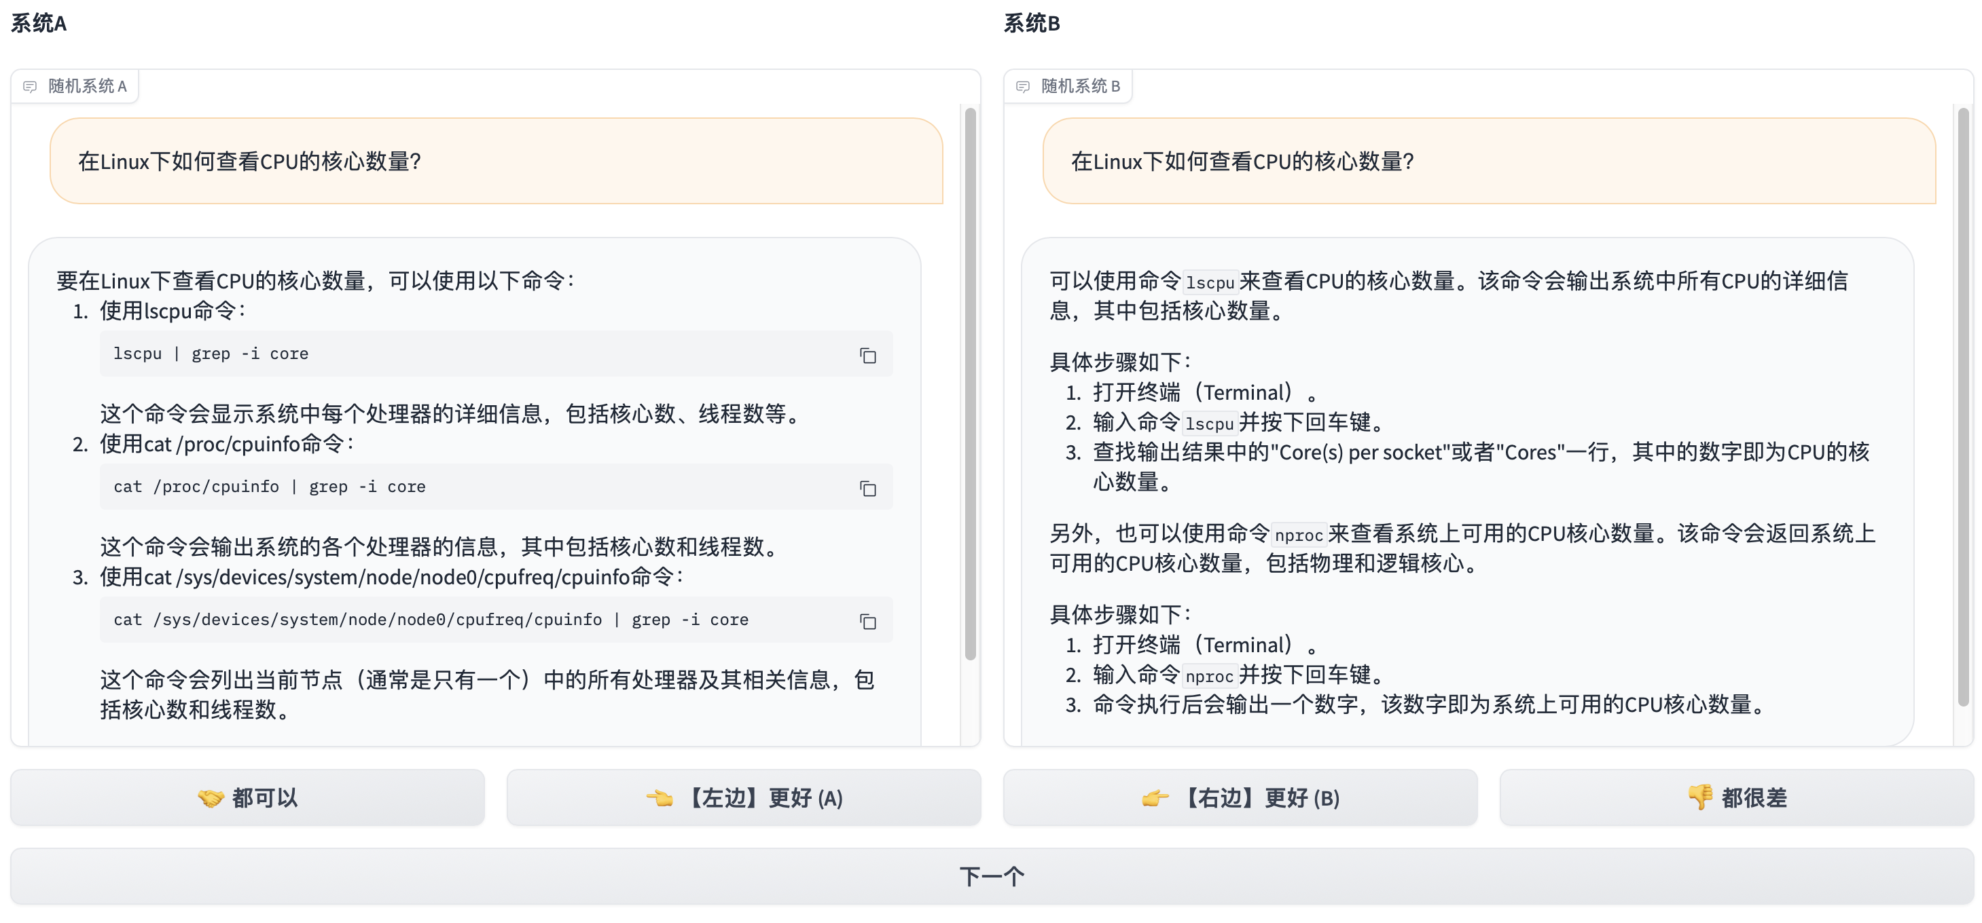Go to 下一个 comparison

tap(991, 875)
